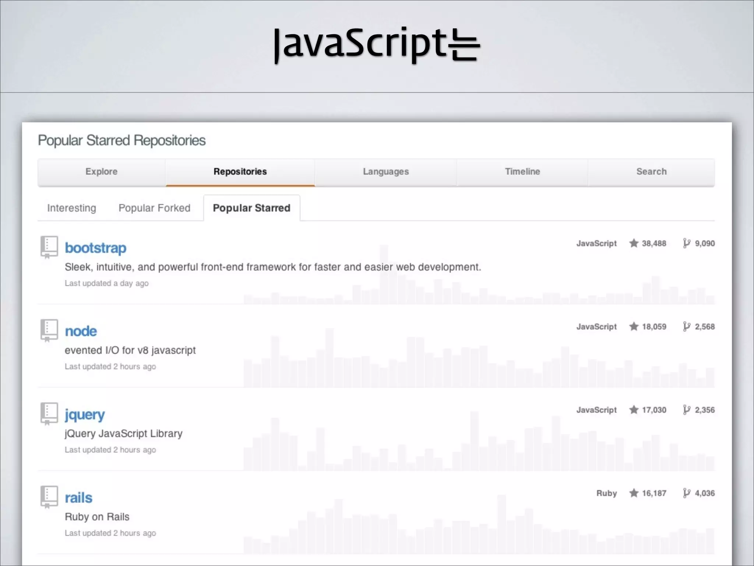This screenshot has width=754, height=566.
Task: Click the jquery activity bar graph
Action: pyautogui.click(x=479, y=441)
